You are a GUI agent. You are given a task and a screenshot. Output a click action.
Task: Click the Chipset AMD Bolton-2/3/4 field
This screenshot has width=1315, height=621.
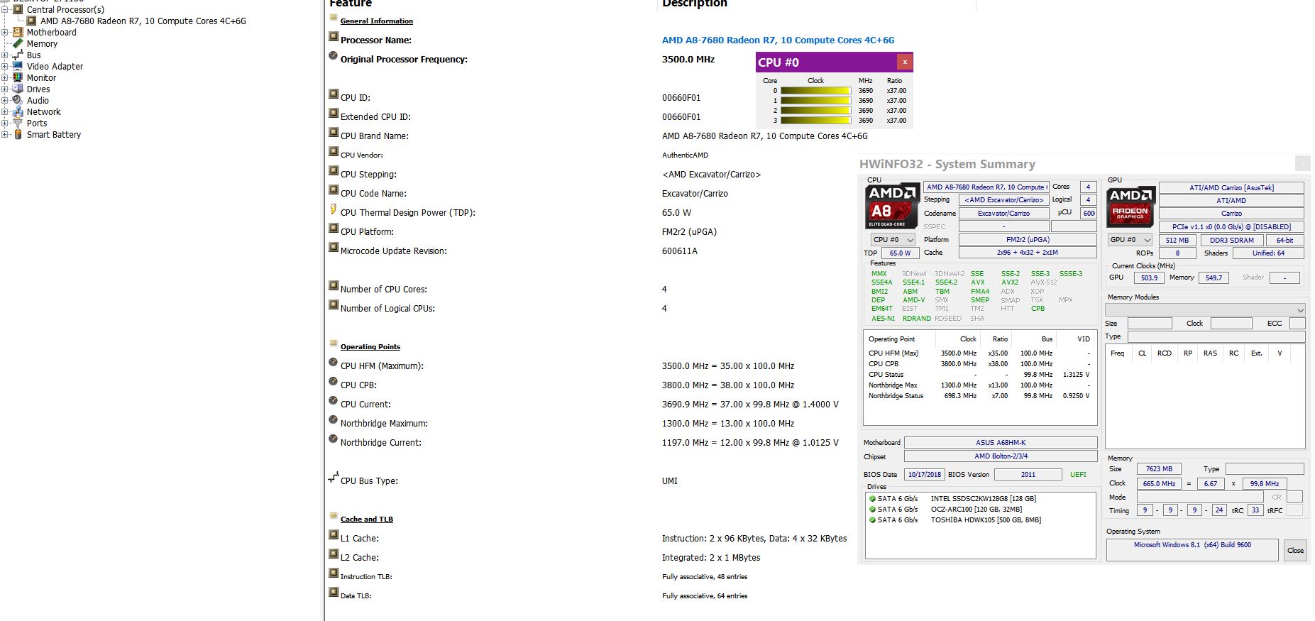coord(1000,456)
